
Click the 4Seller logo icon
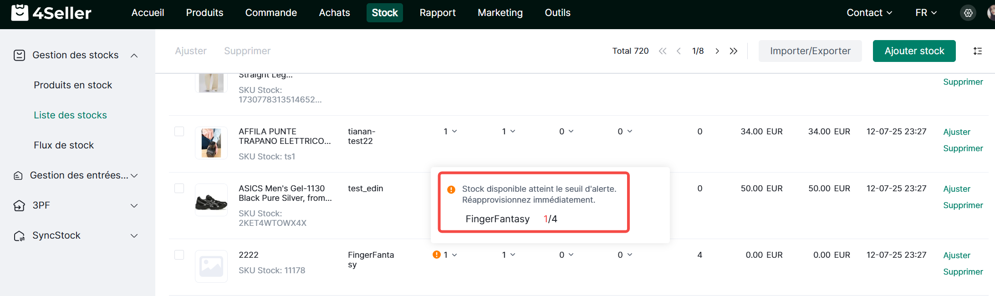click(x=20, y=13)
